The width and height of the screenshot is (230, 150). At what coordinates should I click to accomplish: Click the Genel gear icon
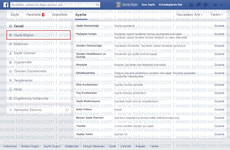[10, 26]
